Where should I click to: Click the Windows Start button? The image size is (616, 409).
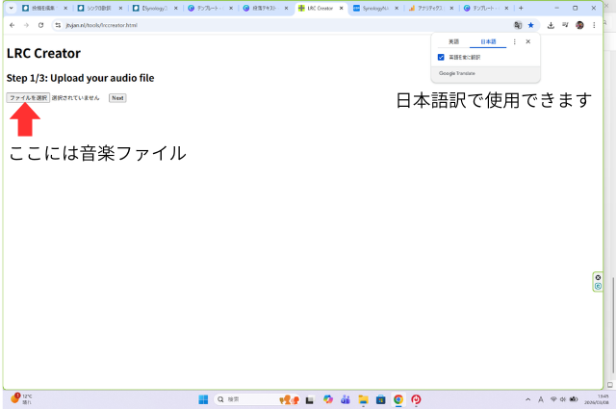pyautogui.click(x=203, y=399)
